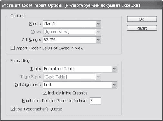Expand the Cell Alignment dropdown arrow
Viewport: 163px width, 121px height.
point(114,85)
